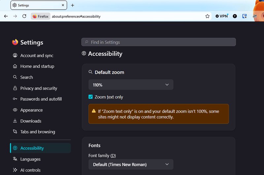Open Passwords and autofill settings
264x175 pixels.
[x=41, y=99]
